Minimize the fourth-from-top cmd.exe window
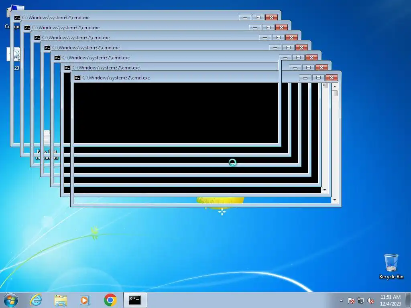 coord(275,47)
